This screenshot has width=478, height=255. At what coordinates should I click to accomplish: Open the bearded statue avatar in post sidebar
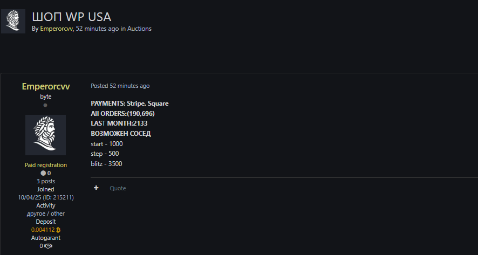coord(45,135)
